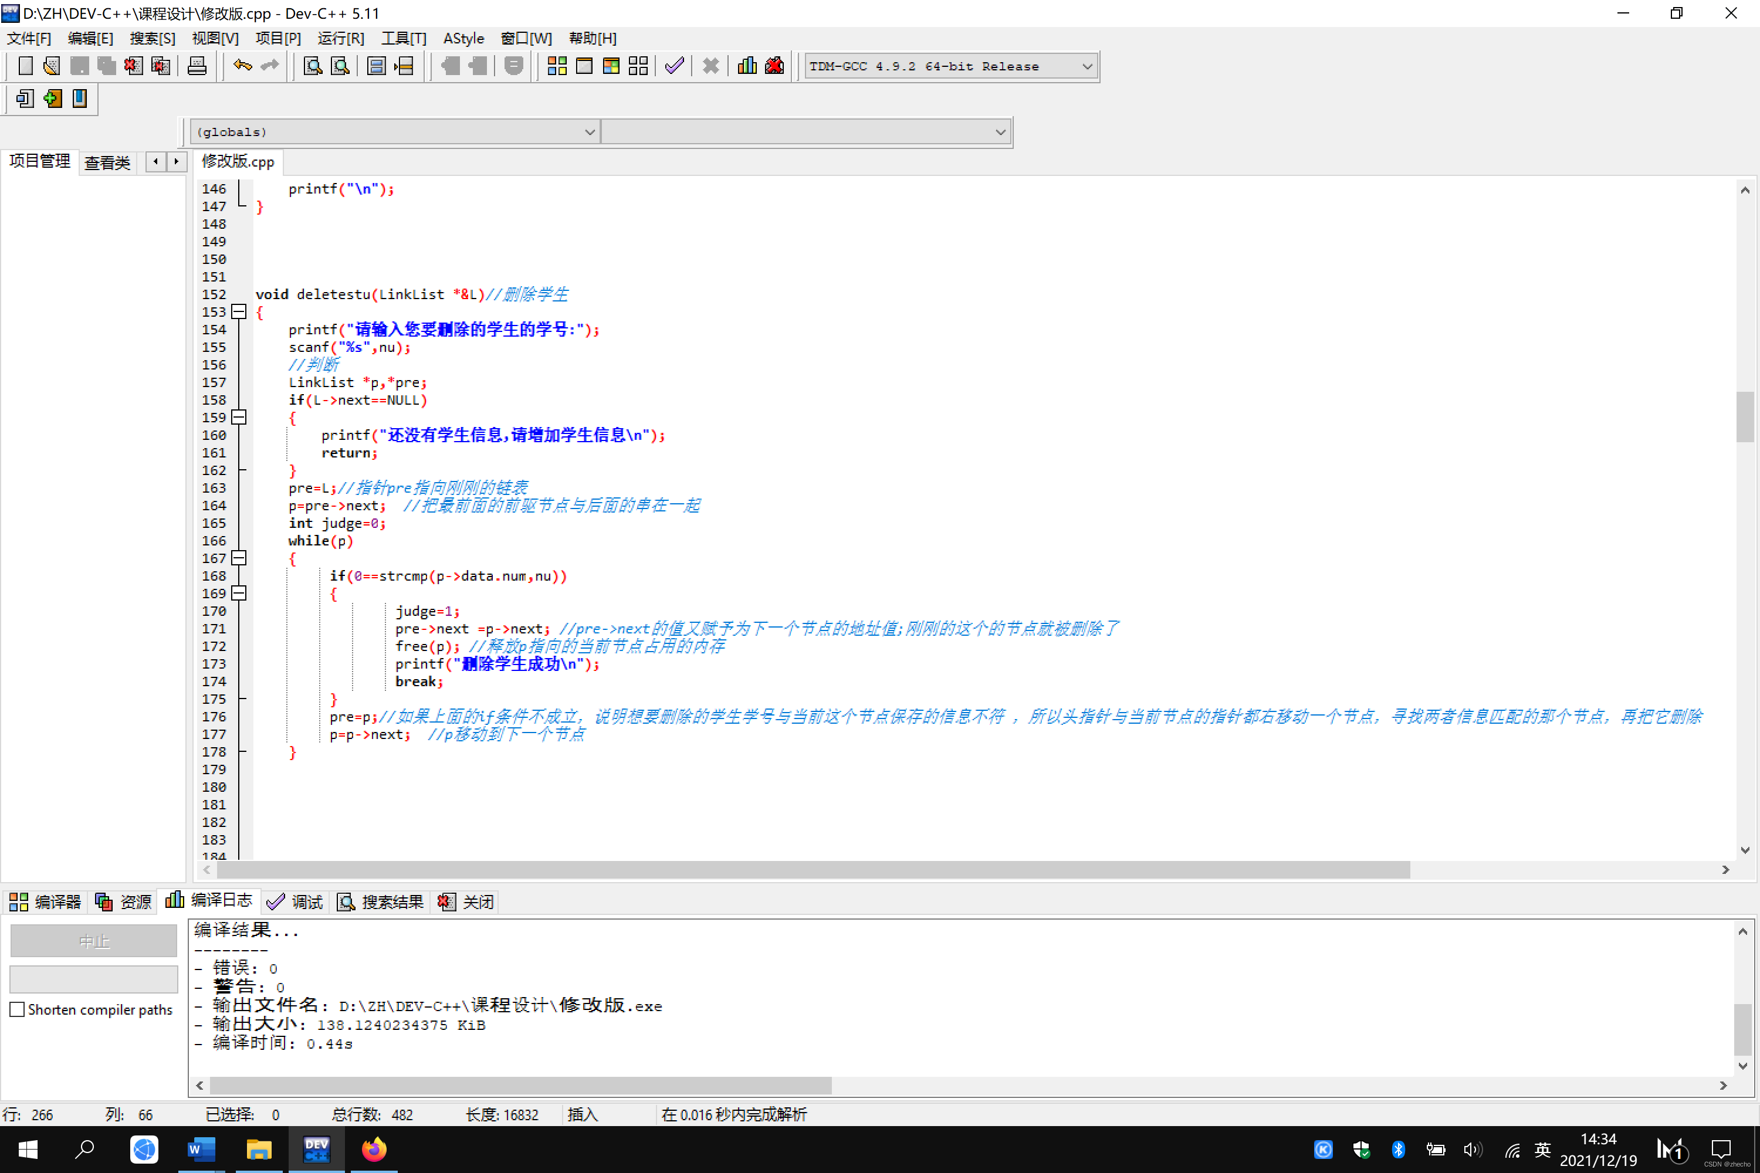
Task: Click the Profile analysis bar chart icon
Action: tap(746, 66)
